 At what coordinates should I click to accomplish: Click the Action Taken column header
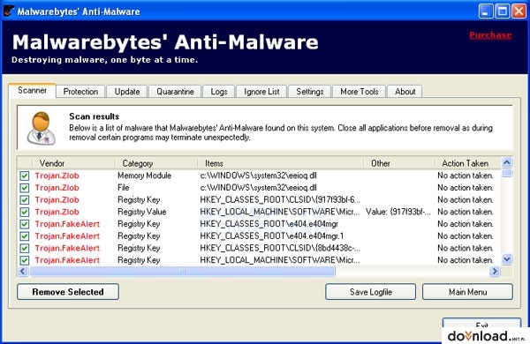[467, 163]
